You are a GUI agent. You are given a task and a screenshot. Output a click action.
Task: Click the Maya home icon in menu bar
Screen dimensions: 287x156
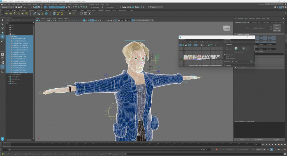coord(2,4)
